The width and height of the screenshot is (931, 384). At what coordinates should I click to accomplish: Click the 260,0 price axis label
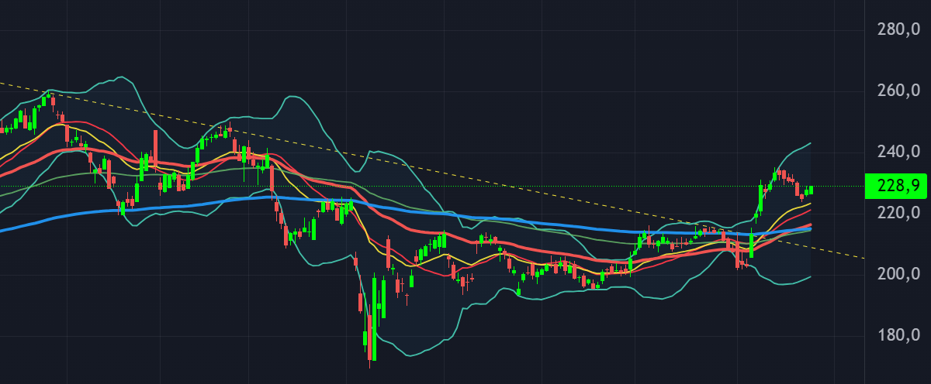click(898, 91)
